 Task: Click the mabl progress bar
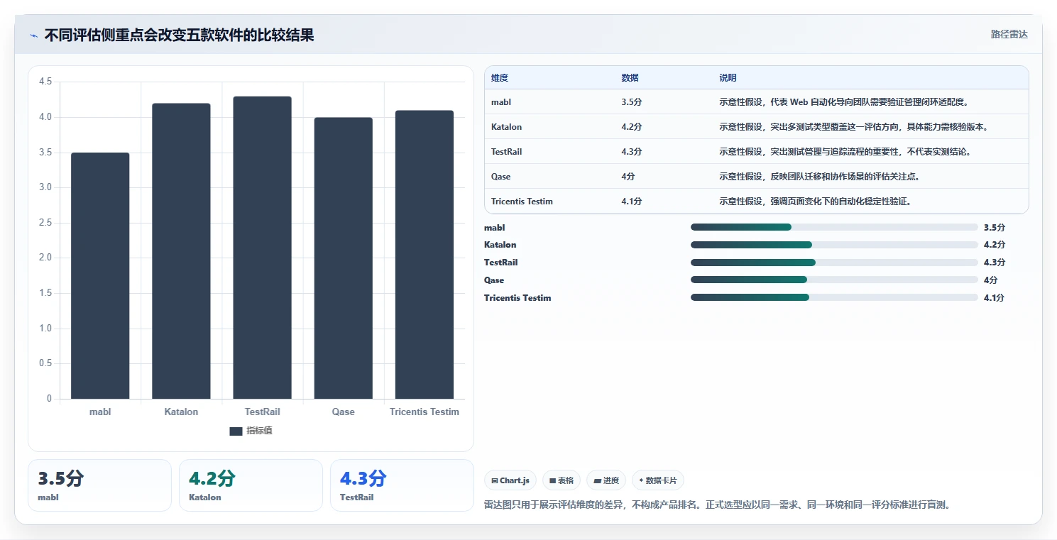[834, 227]
